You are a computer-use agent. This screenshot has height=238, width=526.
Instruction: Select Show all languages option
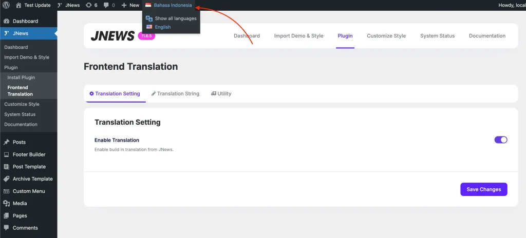point(175,18)
